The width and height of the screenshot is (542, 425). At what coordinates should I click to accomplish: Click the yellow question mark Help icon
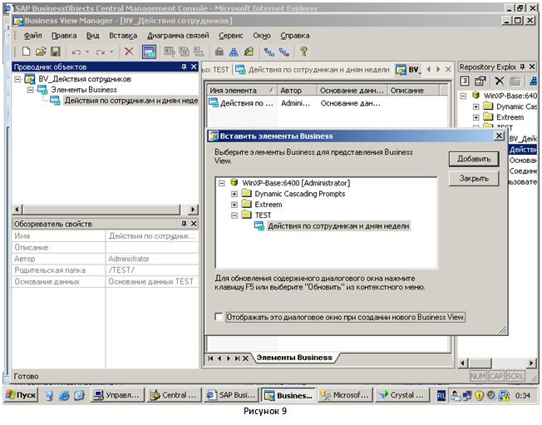pyautogui.click(x=303, y=52)
